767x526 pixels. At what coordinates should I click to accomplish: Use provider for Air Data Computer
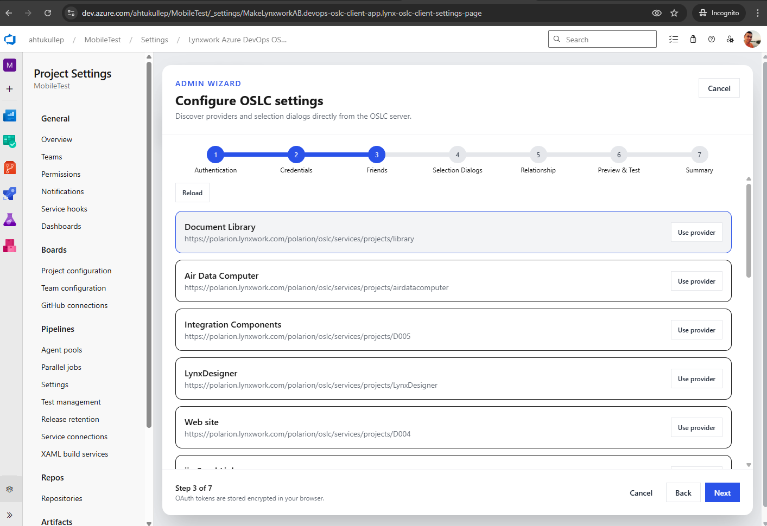pos(696,281)
